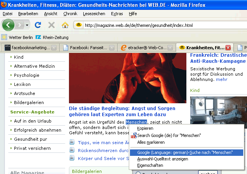Select Search Google (de) for "Menschen"
The width and height of the screenshot is (247, 174).
[186, 135]
